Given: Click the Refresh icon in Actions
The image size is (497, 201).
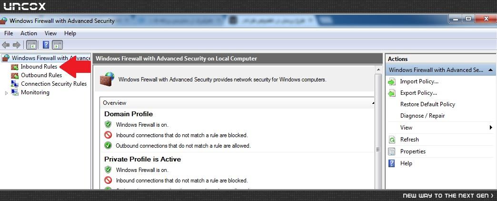Looking at the screenshot, I should (392, 140).
